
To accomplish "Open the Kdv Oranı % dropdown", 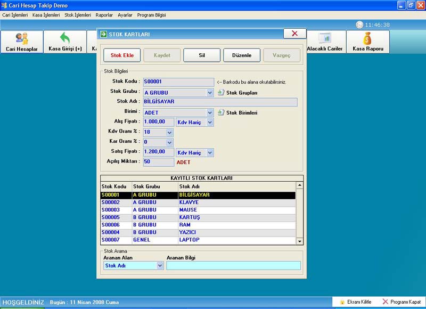I will coord(169,133).
